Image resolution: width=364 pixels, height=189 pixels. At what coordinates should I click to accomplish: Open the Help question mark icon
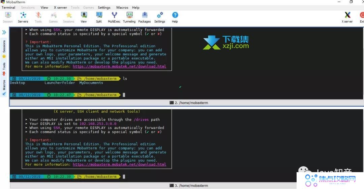click(x=175, y=18)
